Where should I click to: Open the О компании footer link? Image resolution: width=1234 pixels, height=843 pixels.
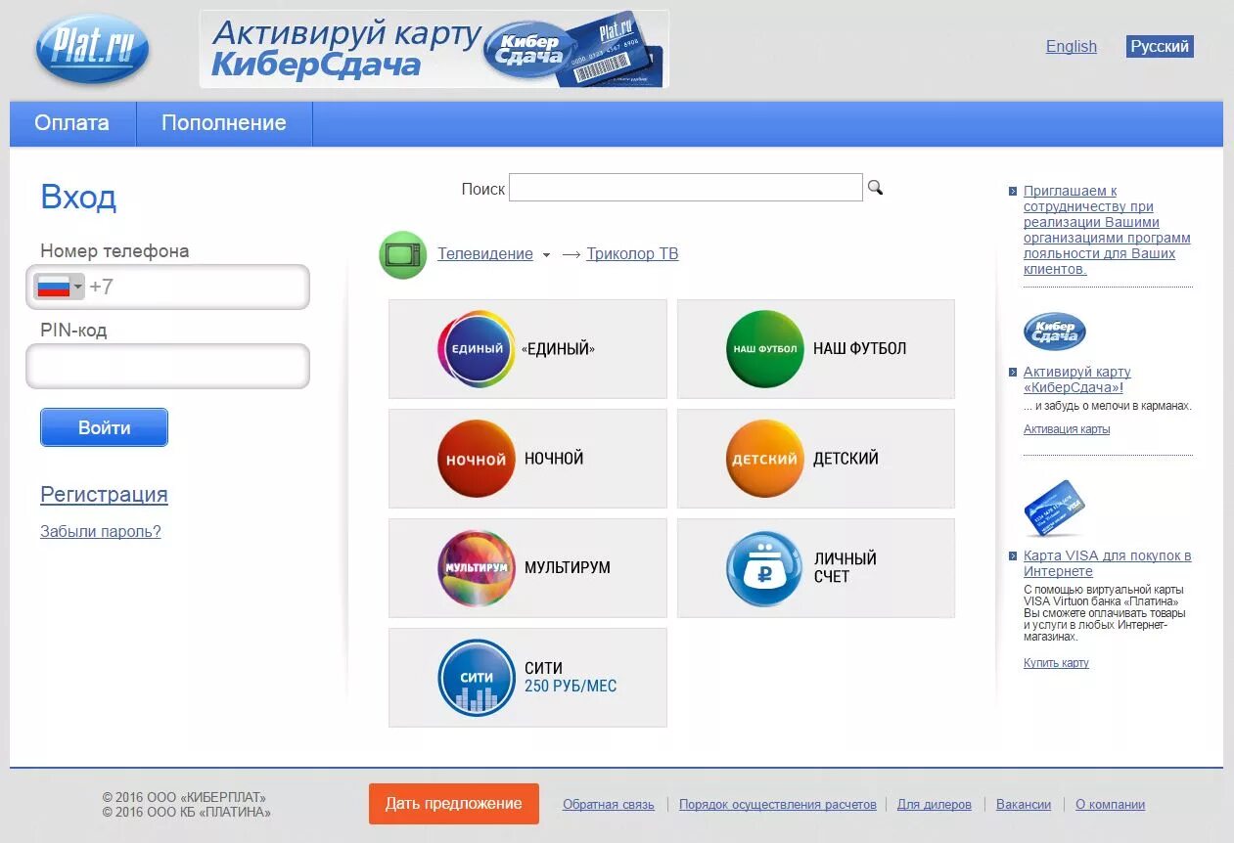click(x=1110, y=805)
